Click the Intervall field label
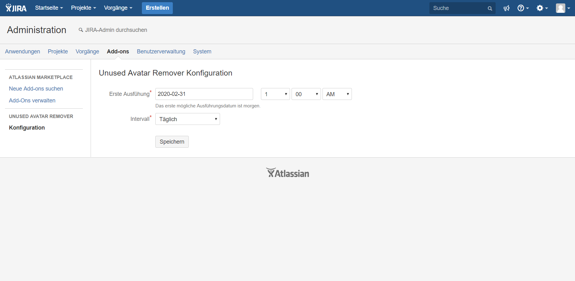This screenshot has height=281, width=575. point(140,119)
